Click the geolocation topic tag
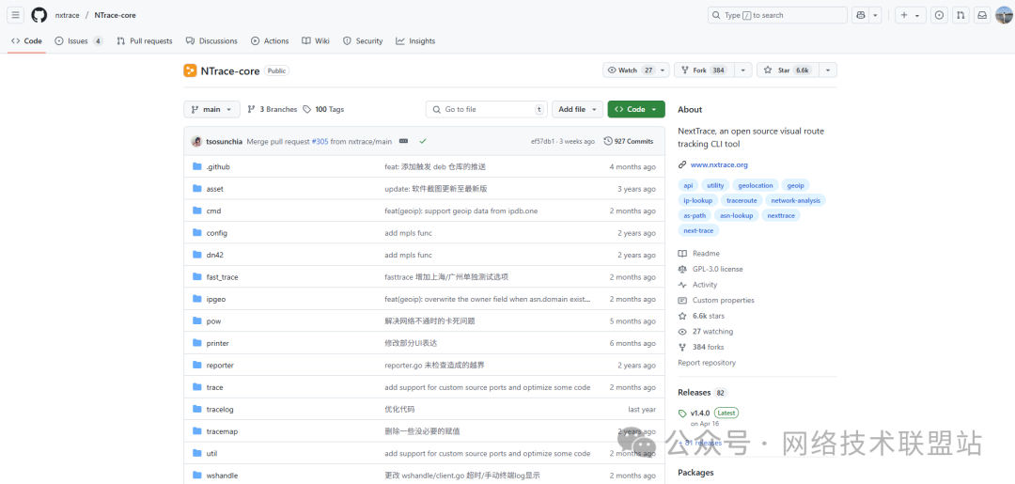This screenshot has height=484, width=1015. 756,186
